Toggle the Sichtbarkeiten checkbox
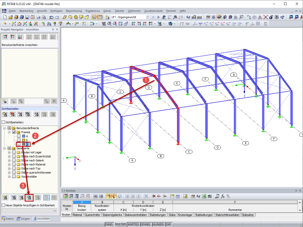Screen dimensions: 303x227 (3, 122)
